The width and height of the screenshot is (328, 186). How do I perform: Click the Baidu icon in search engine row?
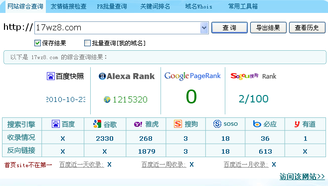56,124
